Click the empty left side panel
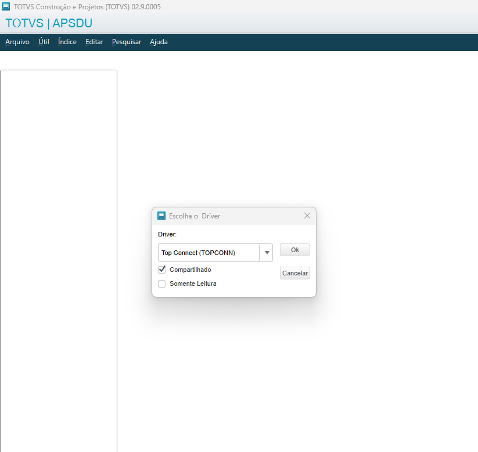Image resolution: width=478 pixels, height=452 pixels. tap(59, 261)
